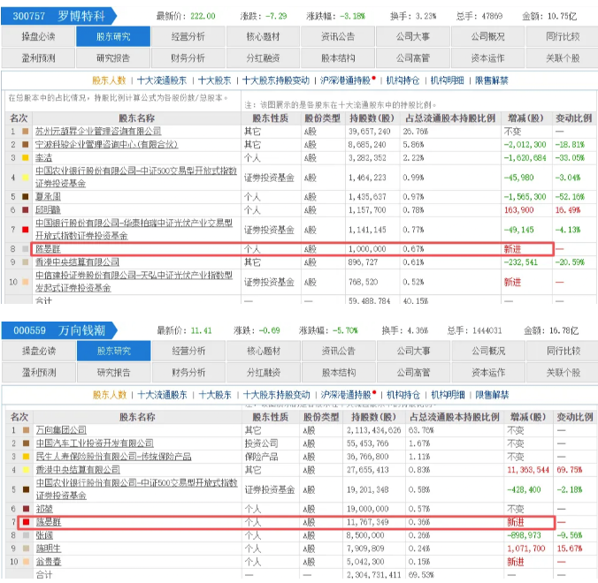Open 万向集团公司 shareholder link
Screen dimensions: 598x583
point(61,430)
